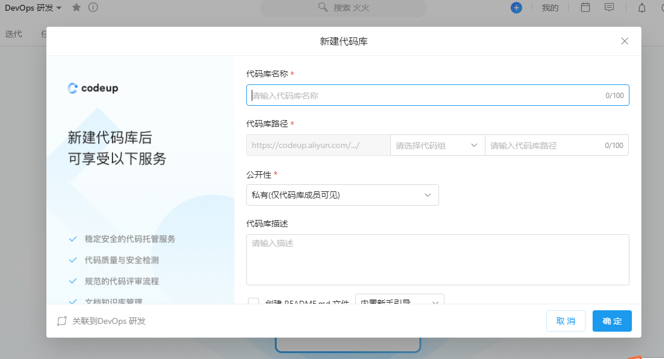Enable the 创建 README.md 文件 checkbox

pyautogui.click(x=253, y=302)
